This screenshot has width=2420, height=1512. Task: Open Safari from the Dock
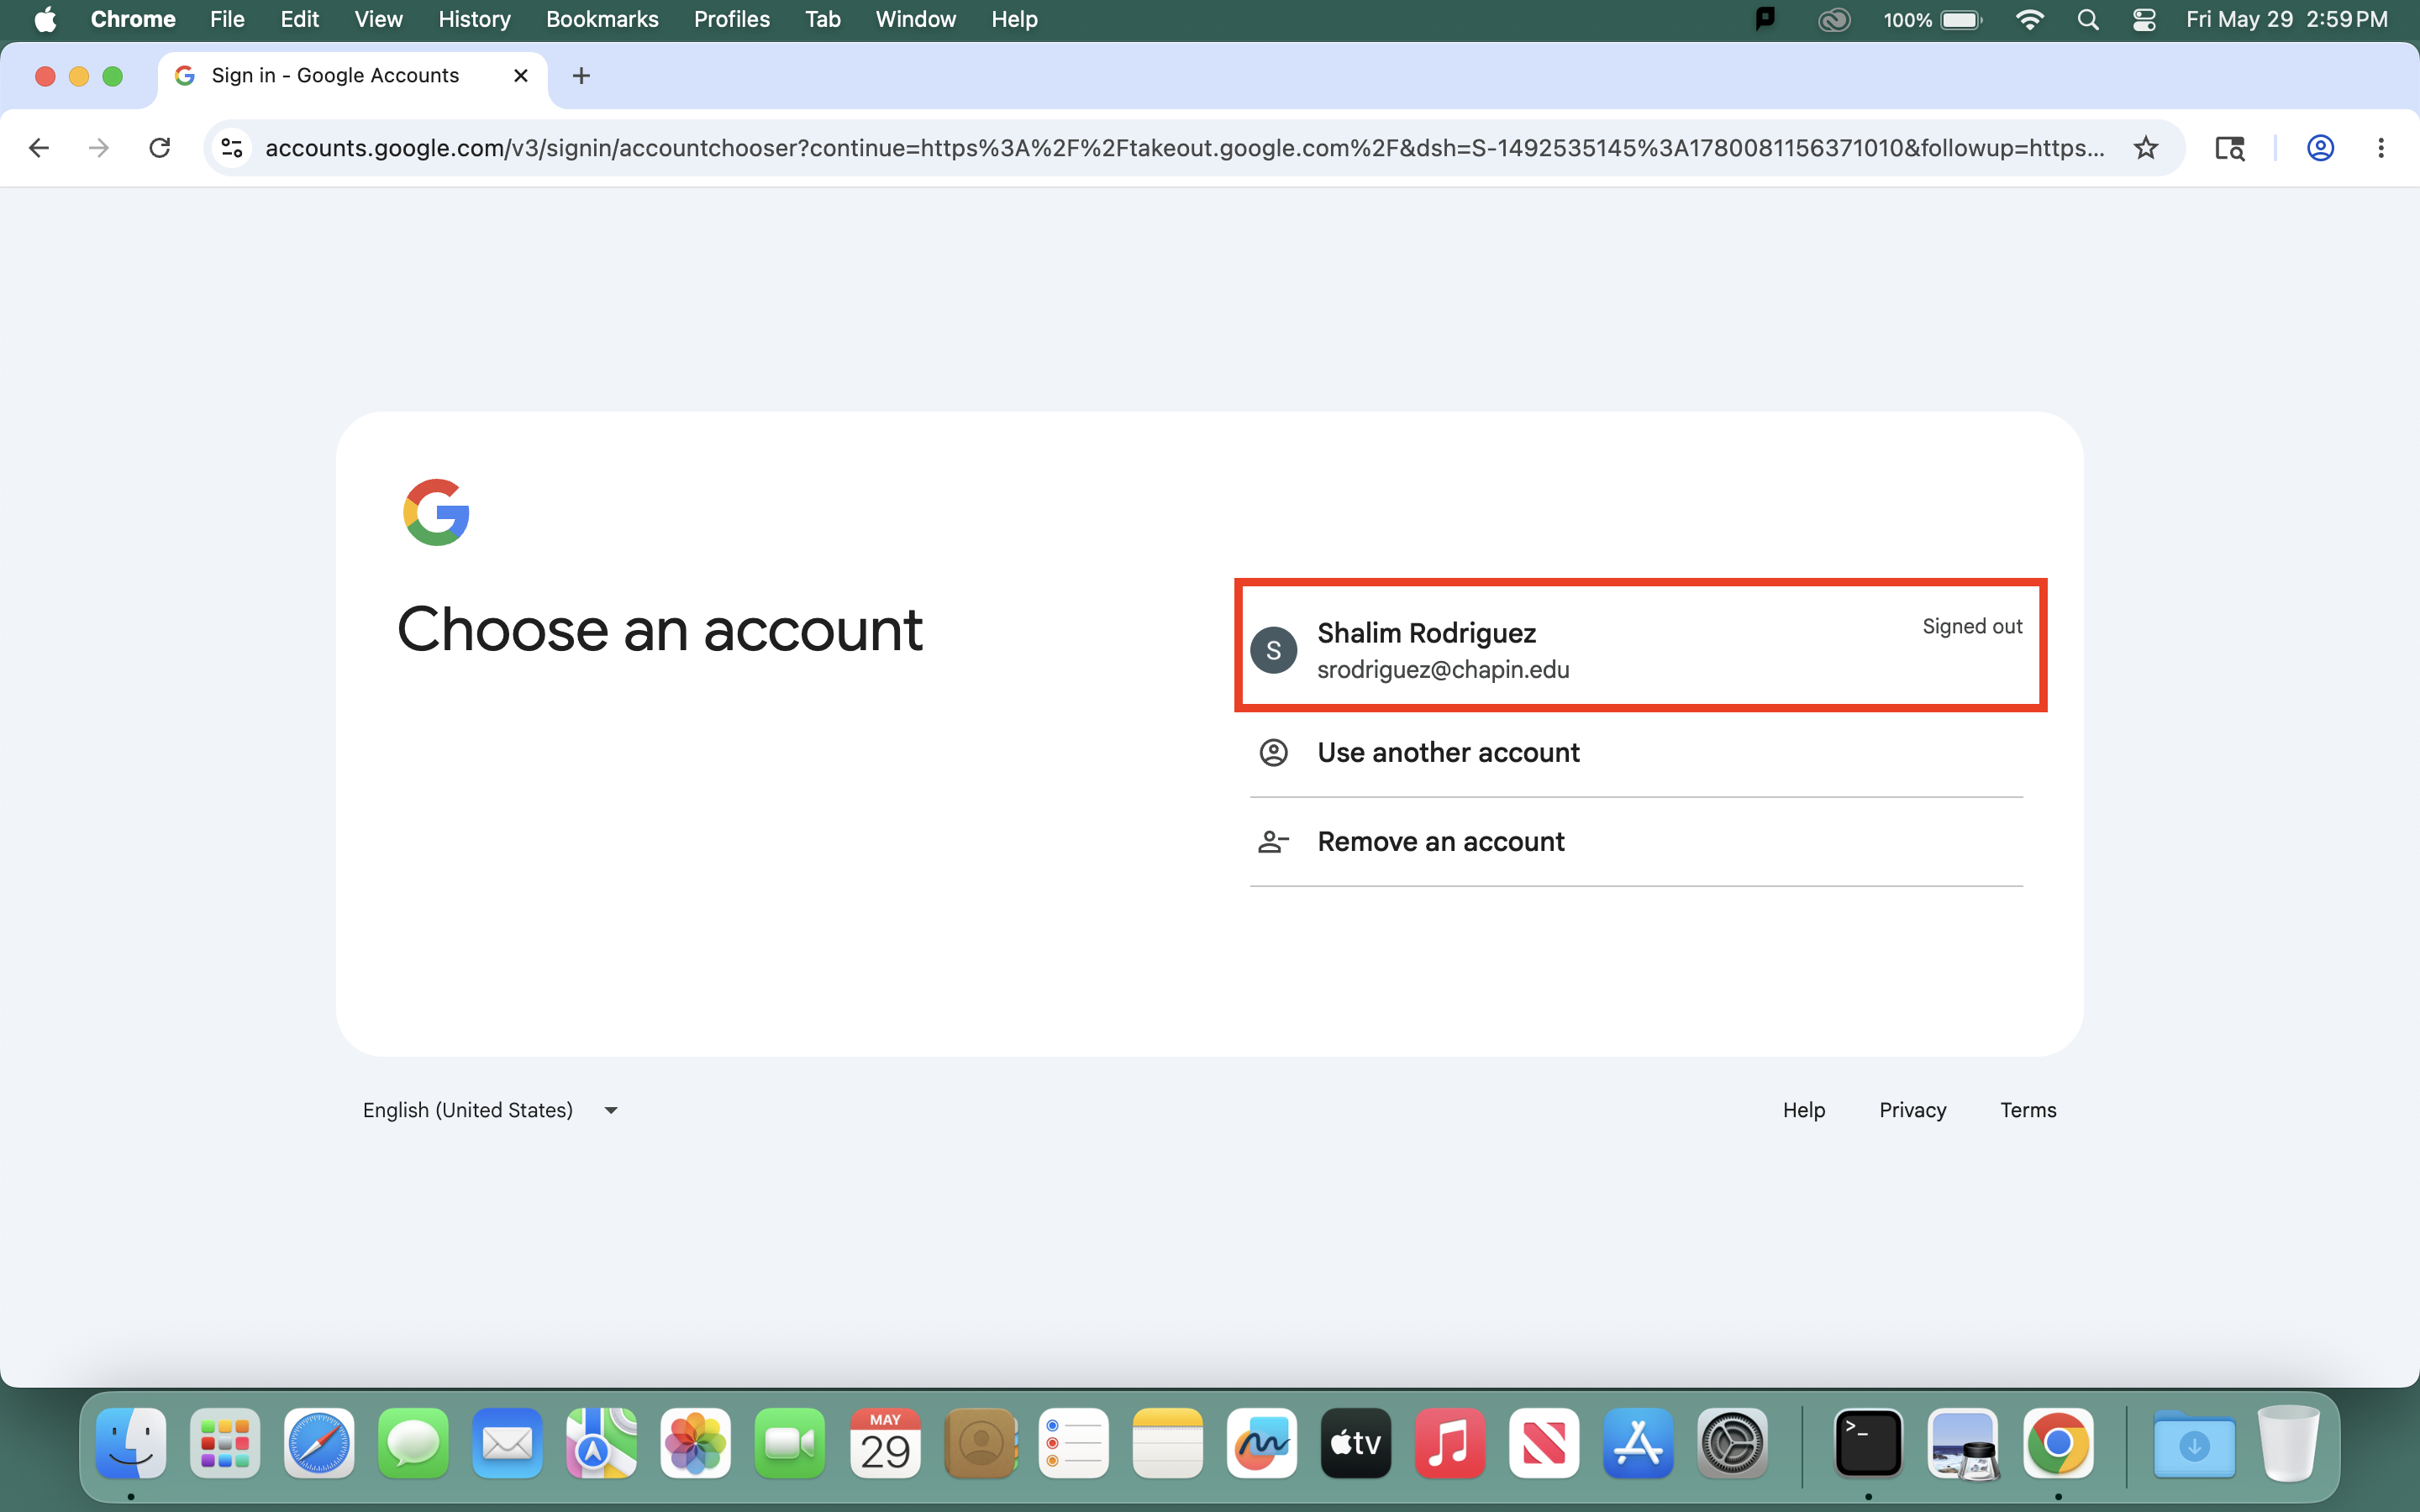point(319,1443)
